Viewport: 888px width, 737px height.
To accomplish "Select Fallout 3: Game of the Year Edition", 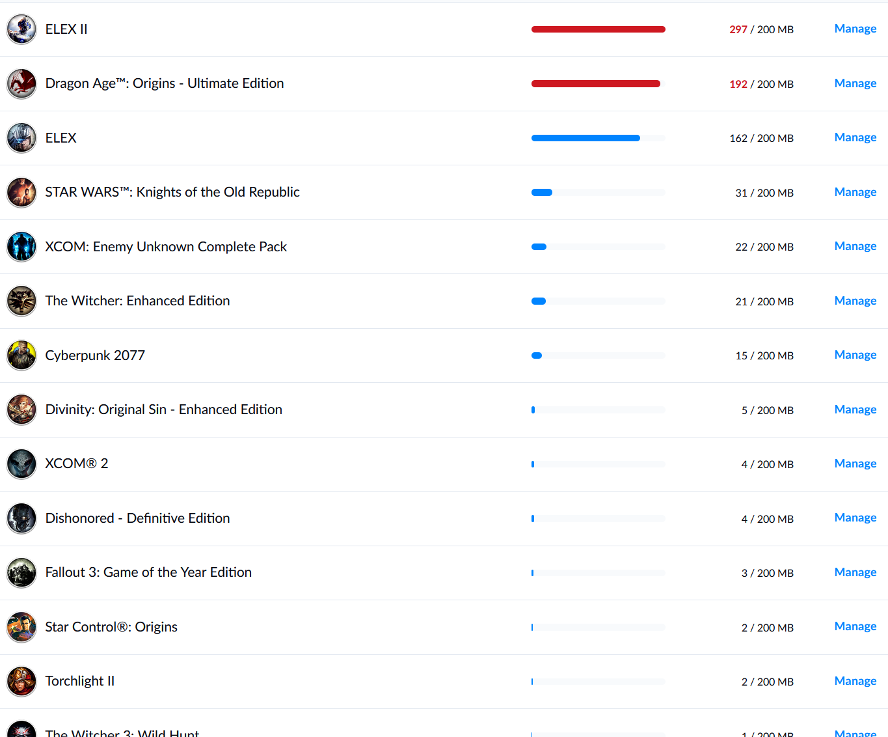I will pos(148,572).
